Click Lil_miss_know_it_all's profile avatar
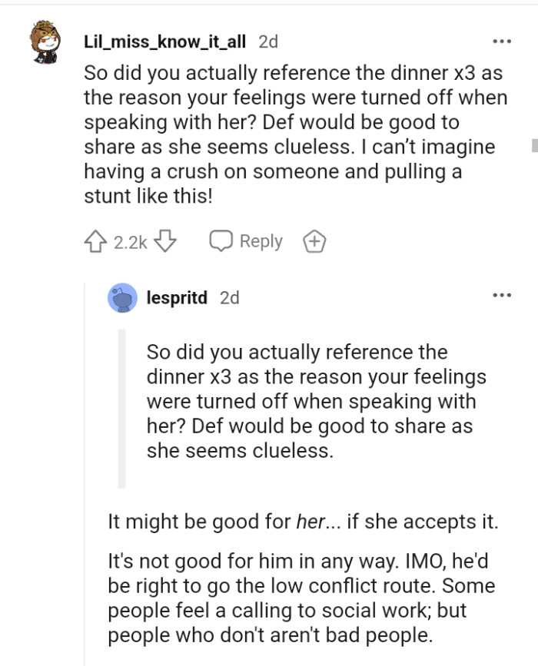 click(45, 41)
